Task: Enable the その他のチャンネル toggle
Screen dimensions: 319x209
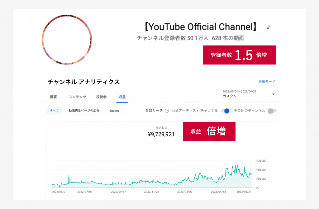Action: [x=272, y=111]
